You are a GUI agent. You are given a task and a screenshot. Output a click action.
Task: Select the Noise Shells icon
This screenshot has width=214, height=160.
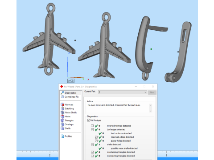(62, 112)
